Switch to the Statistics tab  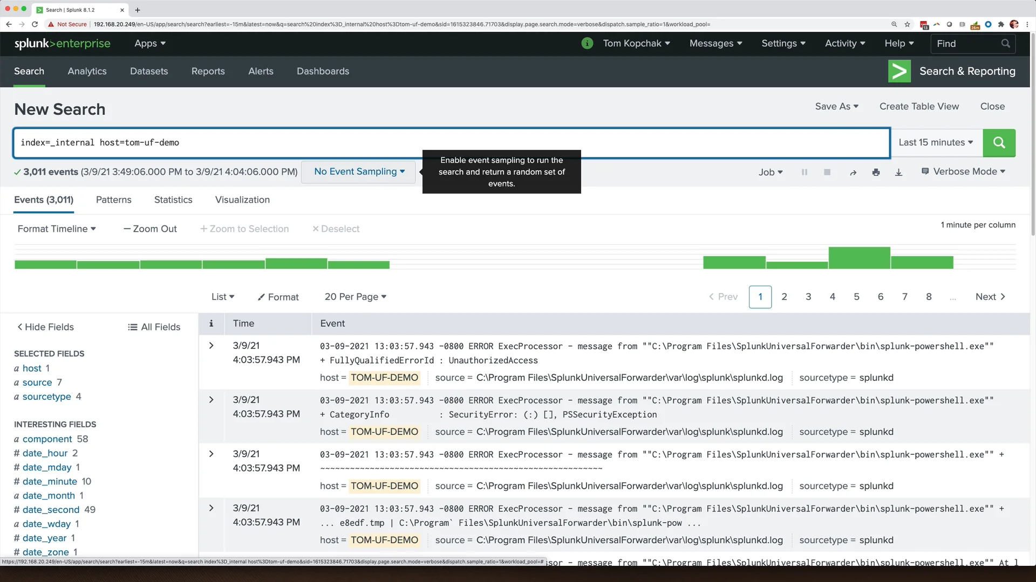tap(173, 200)
